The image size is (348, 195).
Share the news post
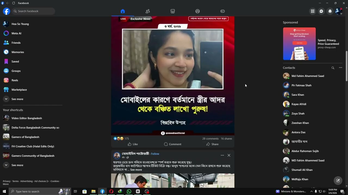[x=212, y=144]
